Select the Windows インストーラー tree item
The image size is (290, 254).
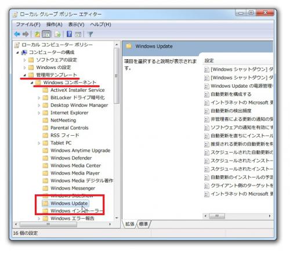pos(77,211)
